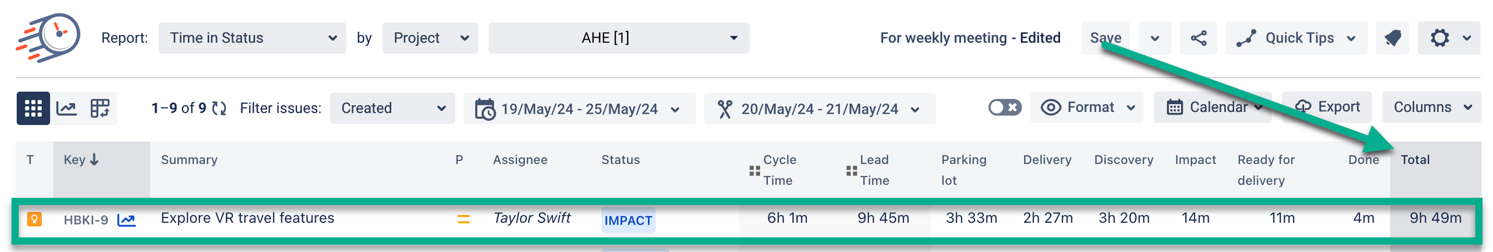Open the HBKI-9 issue link

(86, 220)
